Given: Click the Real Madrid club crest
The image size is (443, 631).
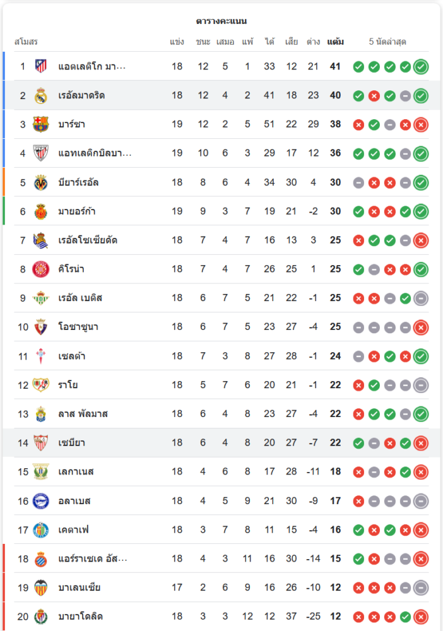Looking at the screenshot, I should pyautogui.click(x=41, y=95).
